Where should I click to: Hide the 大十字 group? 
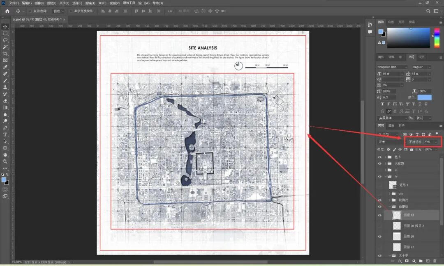pyautogui.click(x=380, y=256)
